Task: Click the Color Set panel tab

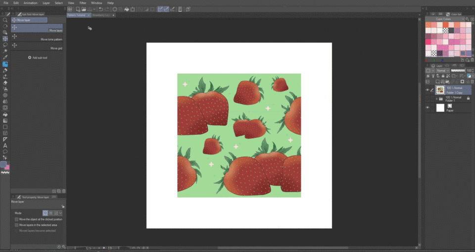Action: pyautogui.click(x=454, y=14)
